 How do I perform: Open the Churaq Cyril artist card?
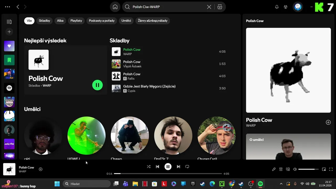[x=216, y=135]
